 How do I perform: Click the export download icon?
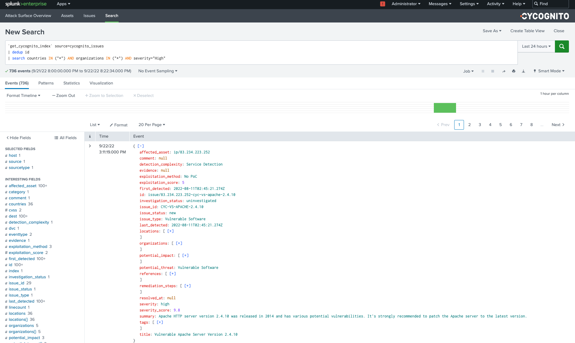click(x=523, y=71)
